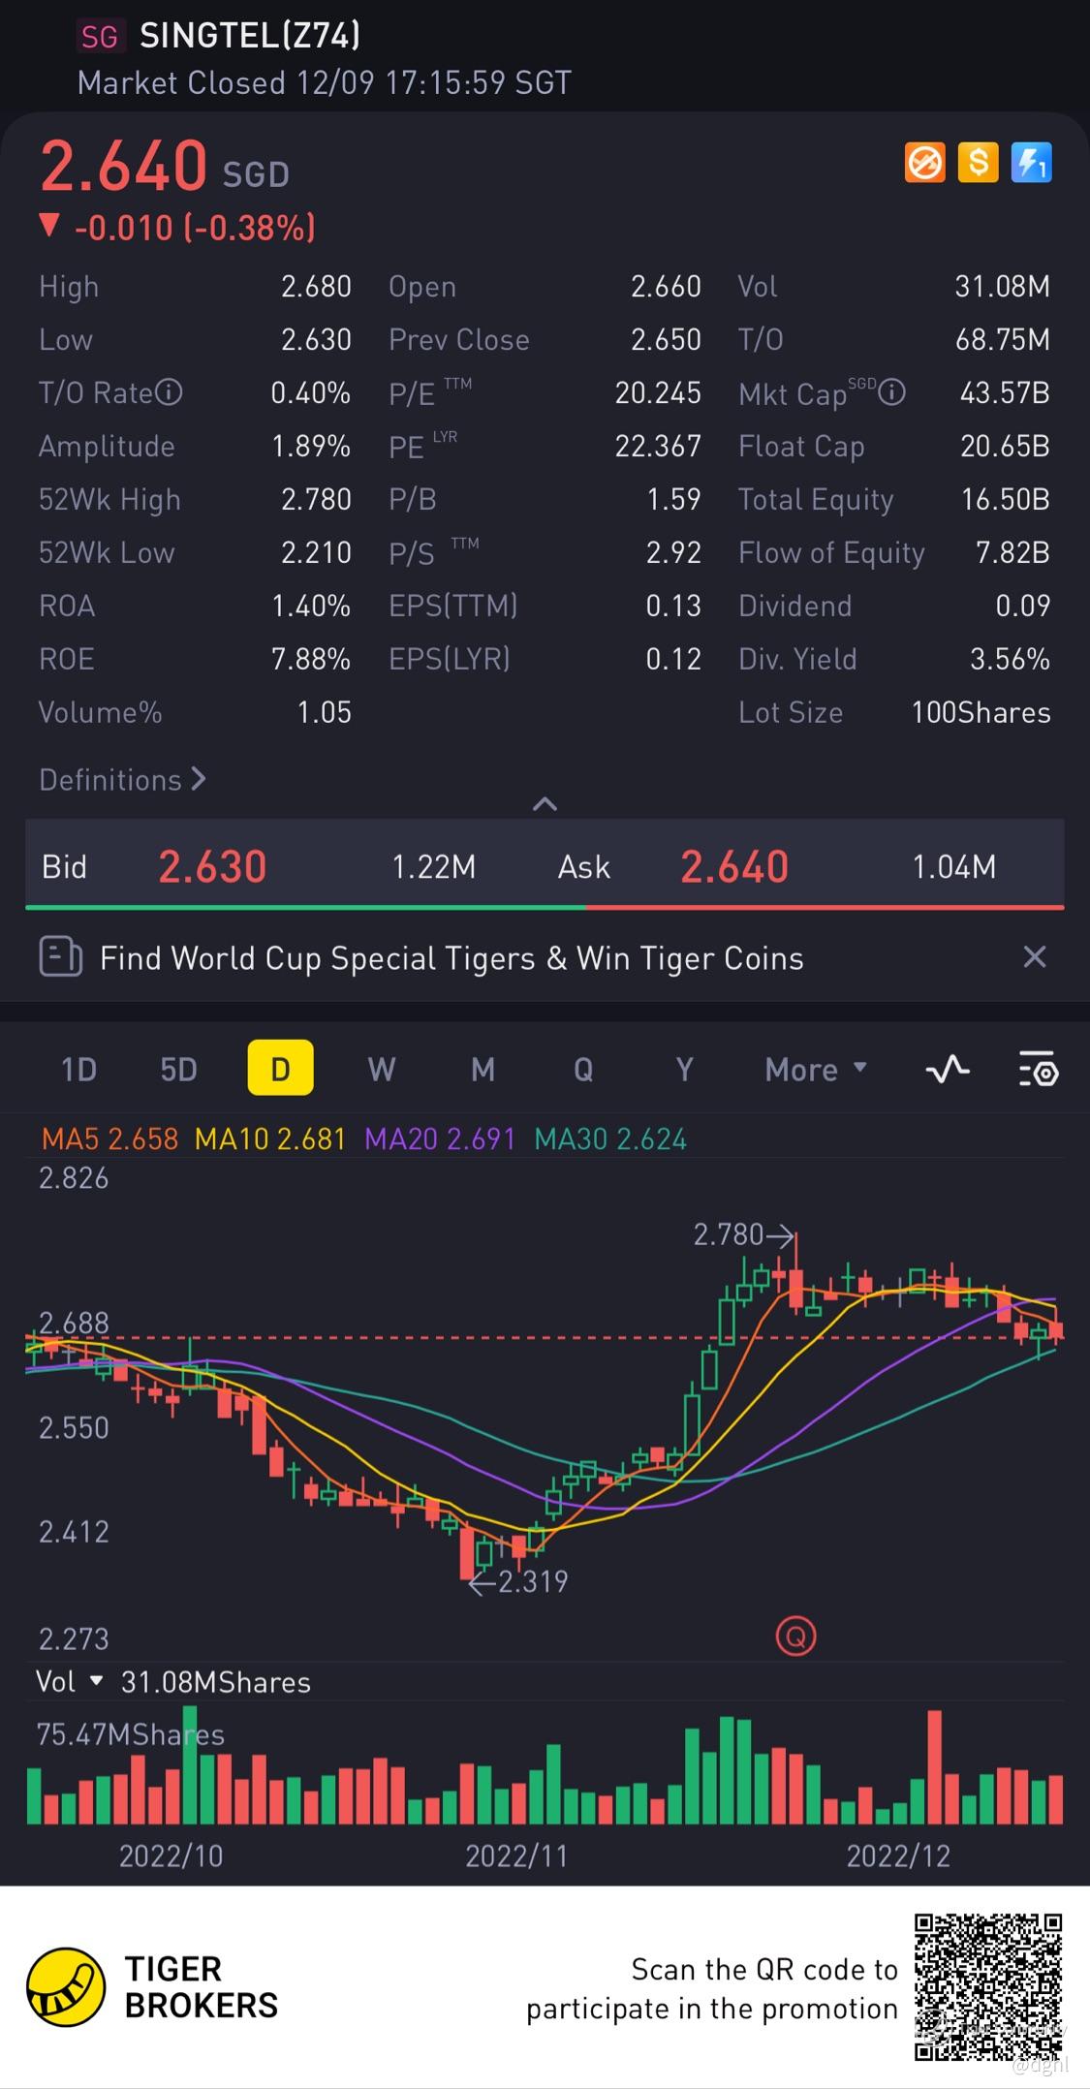Tap the MA30 2.624 indicator label

pyautogui.click(x=610, y=1138)
